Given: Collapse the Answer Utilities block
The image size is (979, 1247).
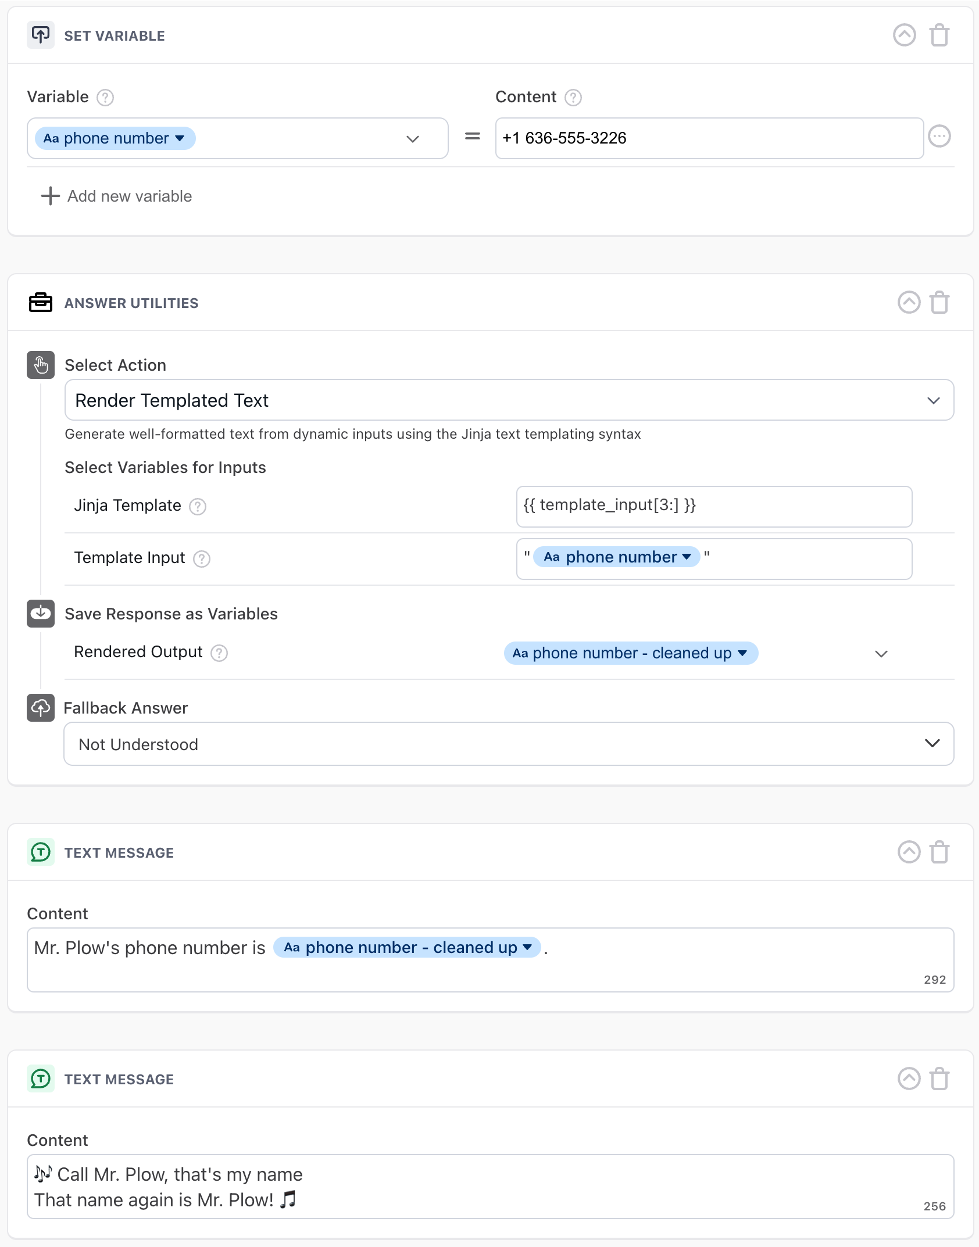Looking at the screenshot, I should 909,303.
